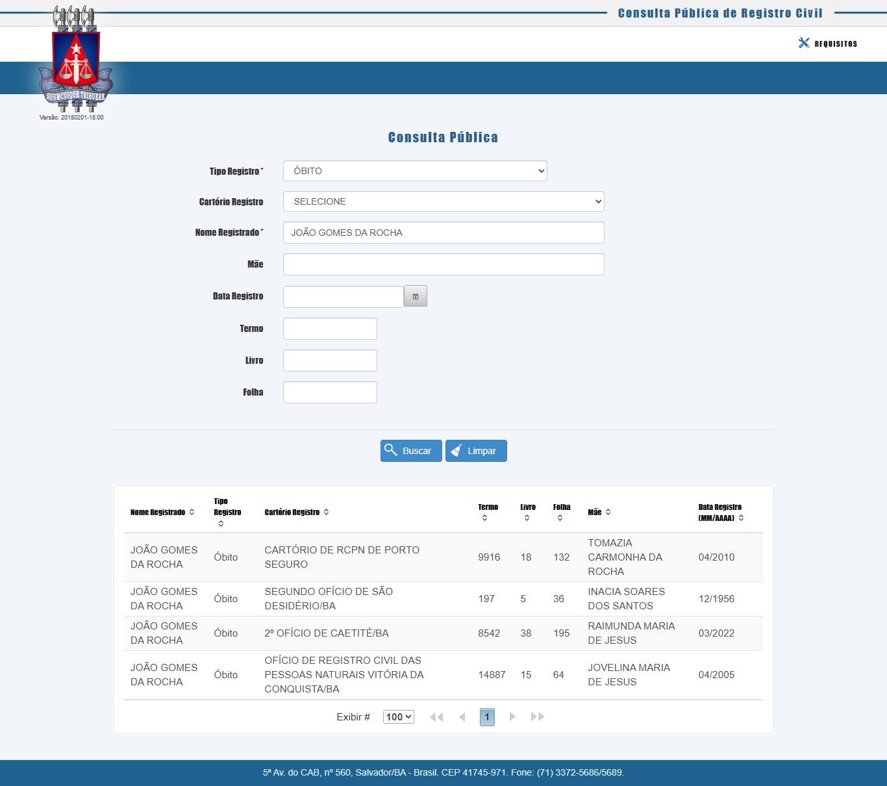
Task: Go to last page of results
Action: (537, 717)
